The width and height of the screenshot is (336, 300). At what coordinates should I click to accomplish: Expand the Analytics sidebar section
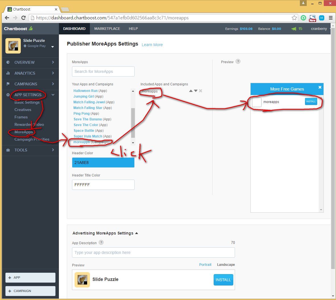(30, 73)
